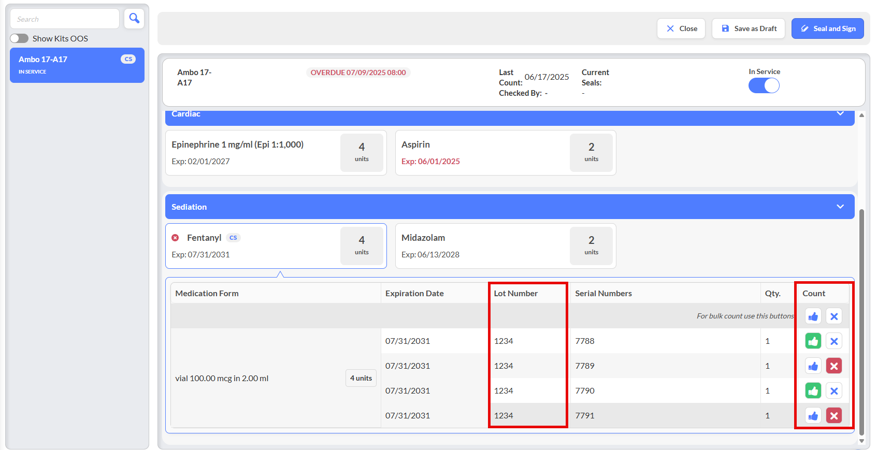This screenshot has width=877, height=450.
Task: Click Midazolam's 2 units count box
Action: [591, 246]
